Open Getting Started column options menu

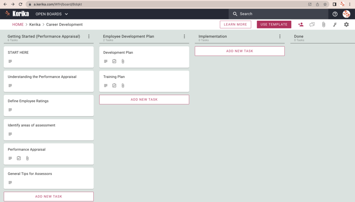[x=89, y=36]
